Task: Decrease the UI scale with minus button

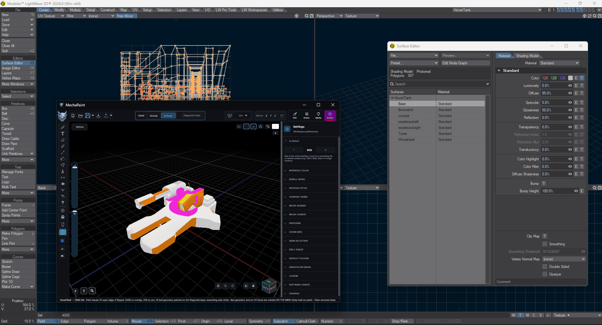Action: [x=294, y=150]
